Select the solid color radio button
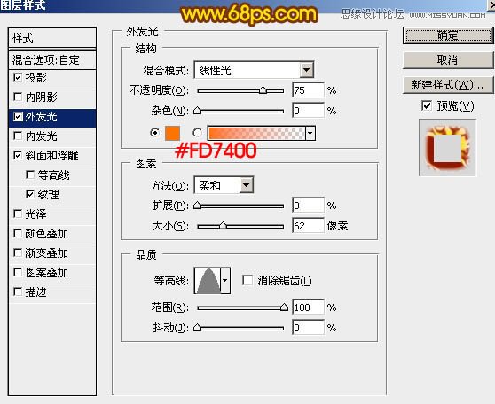This screenshot has width=495, height=404. click(154, 133)
